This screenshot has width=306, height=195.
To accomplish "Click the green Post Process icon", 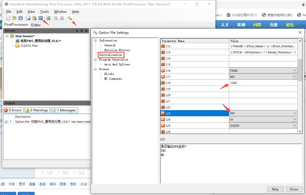I will pyautogui.click(x=49, y=18).
